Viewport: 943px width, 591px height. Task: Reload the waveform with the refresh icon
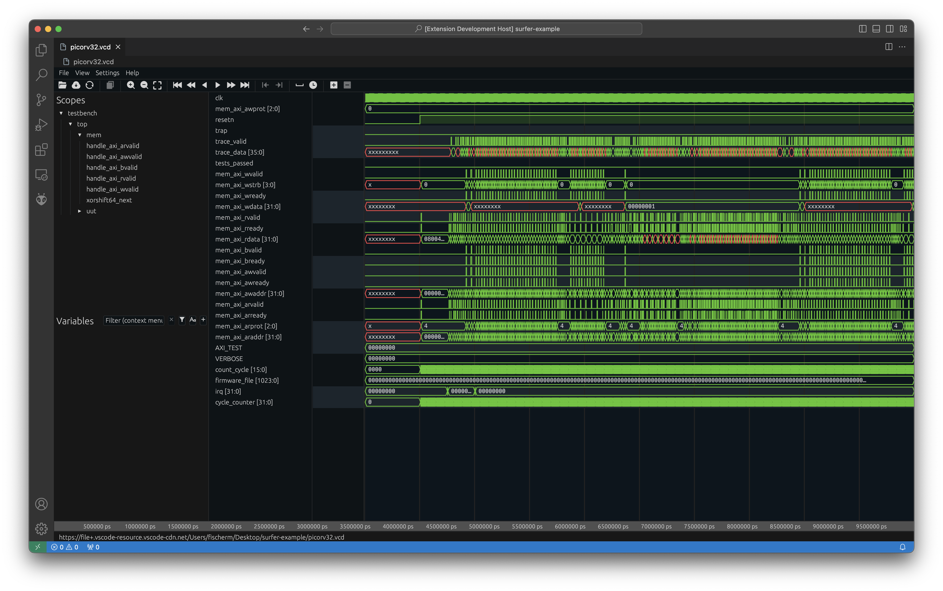[90, 85]
